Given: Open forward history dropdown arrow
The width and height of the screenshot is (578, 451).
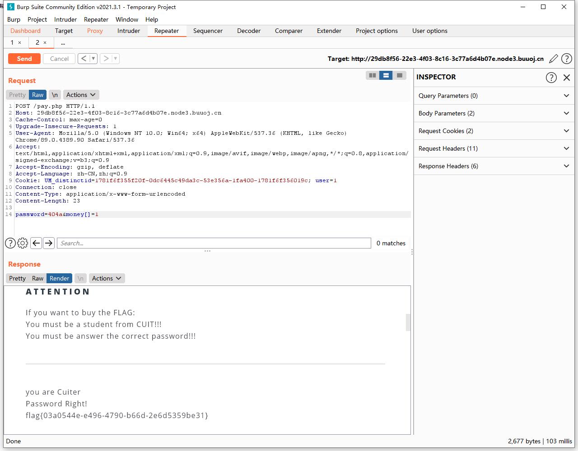Looking at the screenshot, I should click(116, 58).
